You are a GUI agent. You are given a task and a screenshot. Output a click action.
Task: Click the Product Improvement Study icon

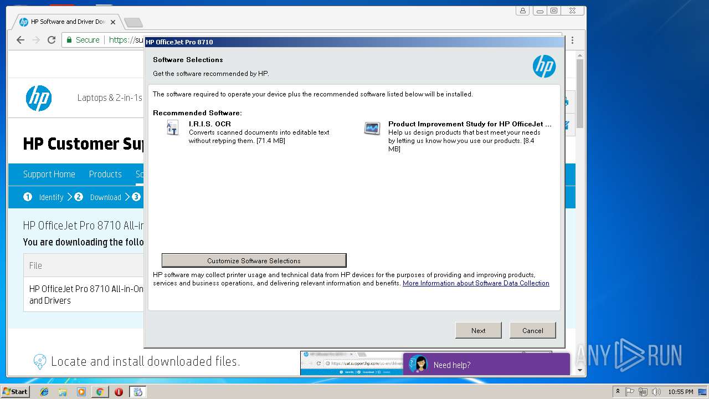tap(372, 129)
